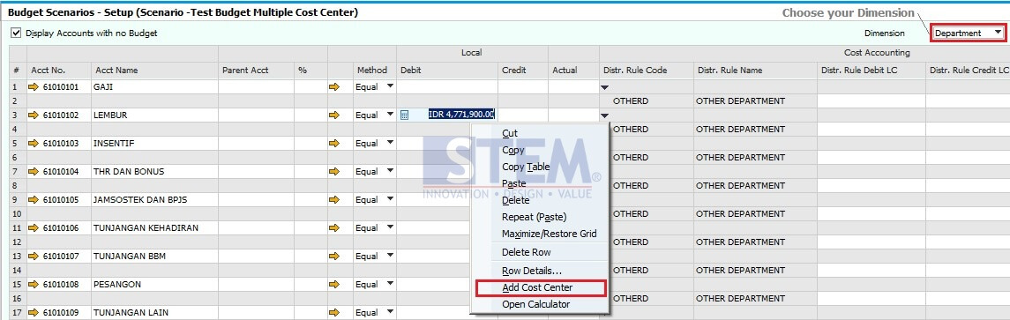Open link arrow beside account 61010102
The height and width of the screenshot is (320, 1010).
34,115
